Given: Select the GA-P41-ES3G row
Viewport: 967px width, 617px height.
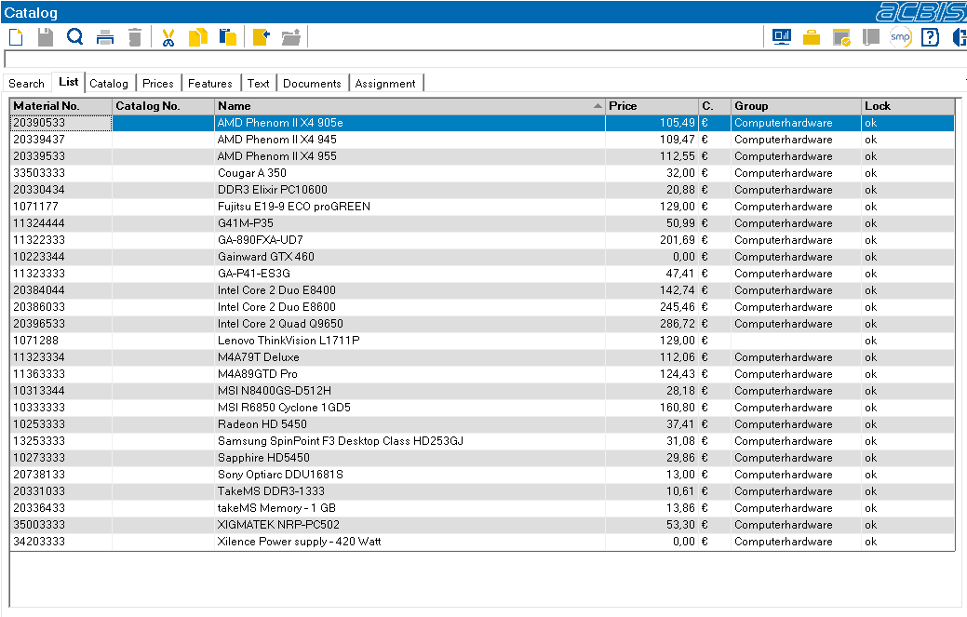Looking at the screenshot, I should click(x=482, y=273).
